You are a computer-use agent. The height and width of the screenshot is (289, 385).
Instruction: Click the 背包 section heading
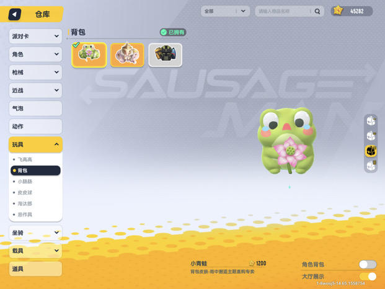(x=78, y=32)
